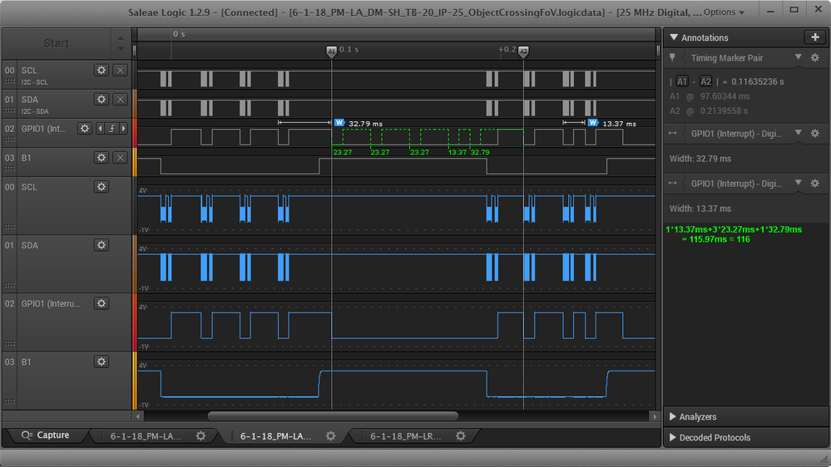Click 13.37 ms width measurement marker
This screenshot has width=831, height=467.
point(593,123)
